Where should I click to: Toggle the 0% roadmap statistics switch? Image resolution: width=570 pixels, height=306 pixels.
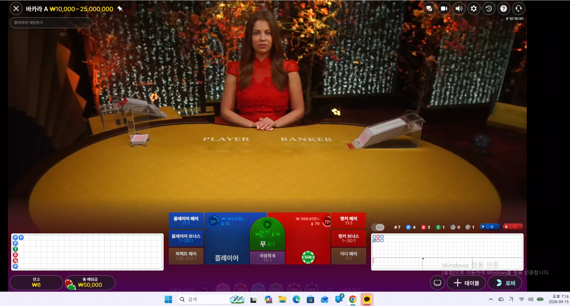pyautogui.click(x=378, y=227)
